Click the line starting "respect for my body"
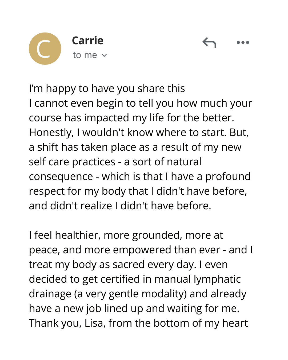The image size is (288, 360). [x=138, y=191]
